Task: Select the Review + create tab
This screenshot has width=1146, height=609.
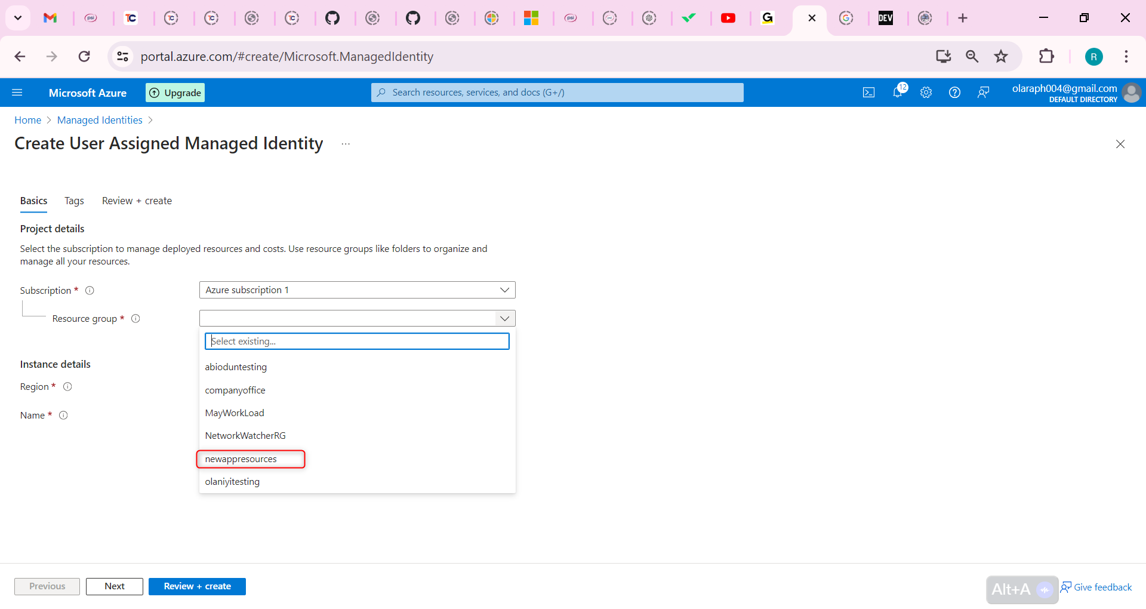Action: click(137, 201)
